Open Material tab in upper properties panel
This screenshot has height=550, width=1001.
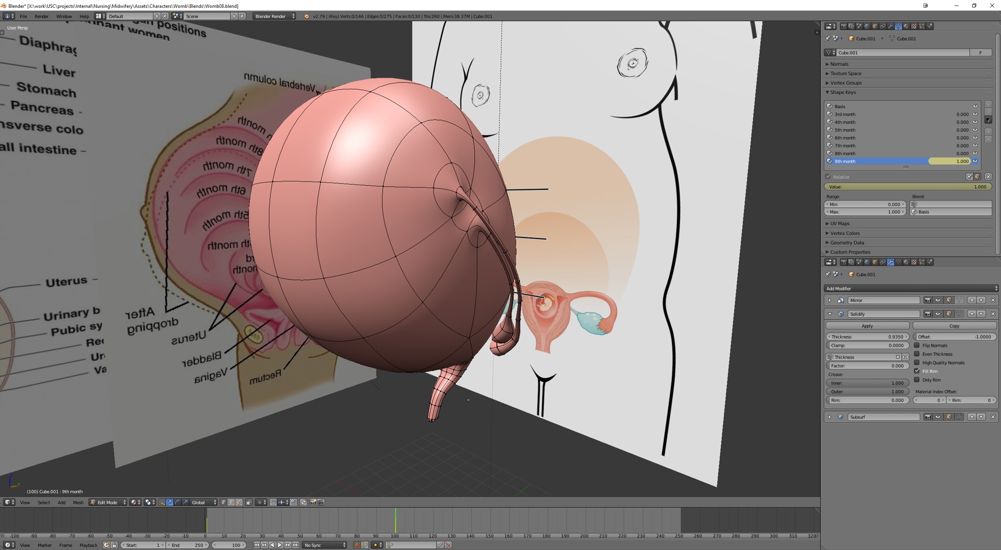pyautogui.click(x=906, y=26)
